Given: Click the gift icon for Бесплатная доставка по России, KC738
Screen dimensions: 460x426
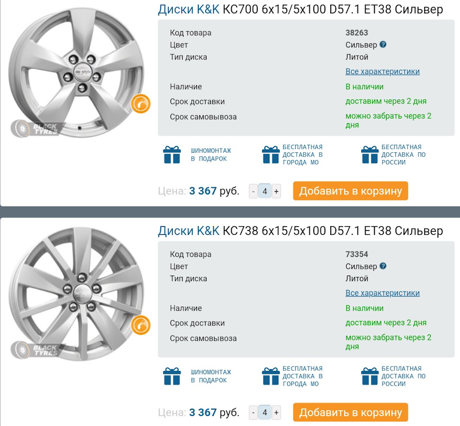Looking at the screenshot, I should click(370, 376).
